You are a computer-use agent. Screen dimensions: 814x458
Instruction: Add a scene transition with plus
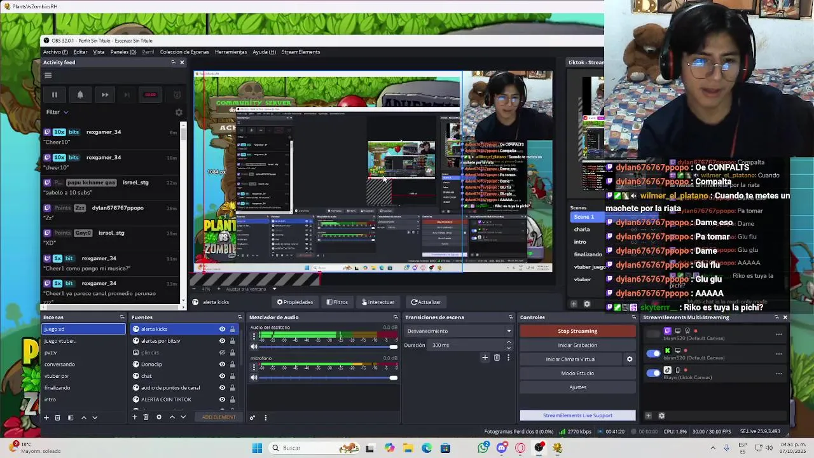pyautogui.click(x=485, y=357)
